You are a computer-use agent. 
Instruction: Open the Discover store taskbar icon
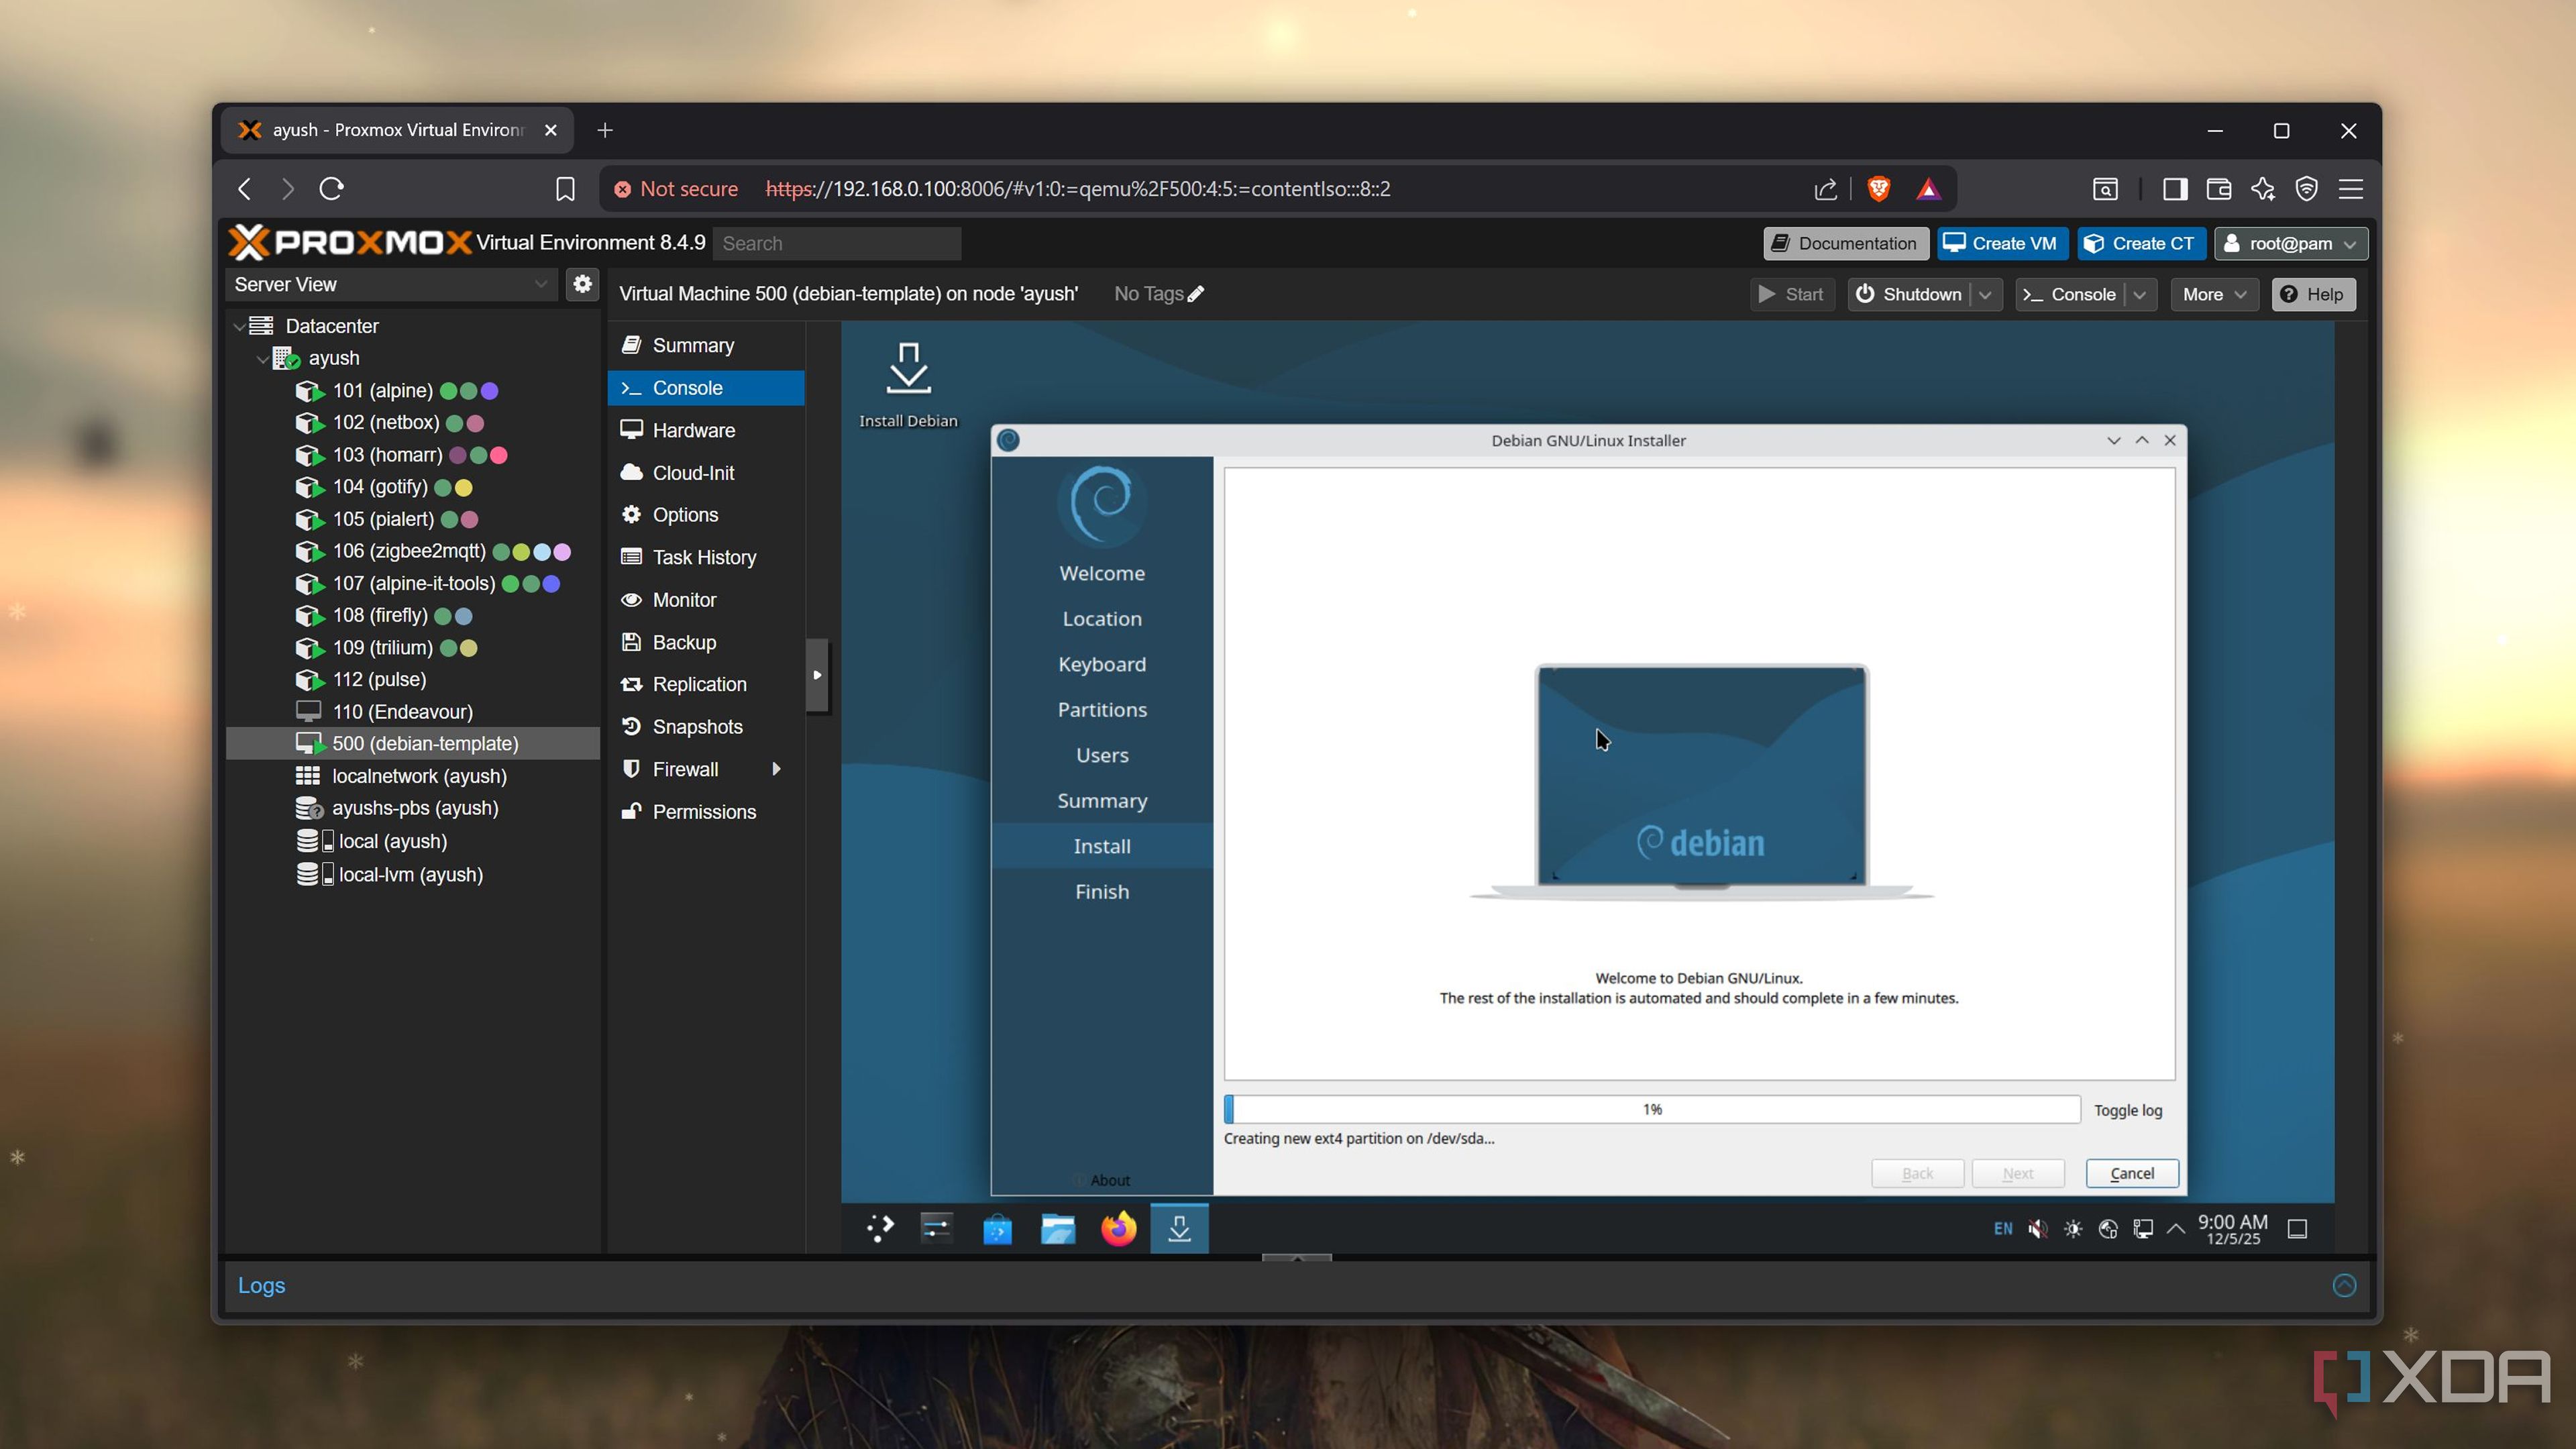(x=997, y=1228)
